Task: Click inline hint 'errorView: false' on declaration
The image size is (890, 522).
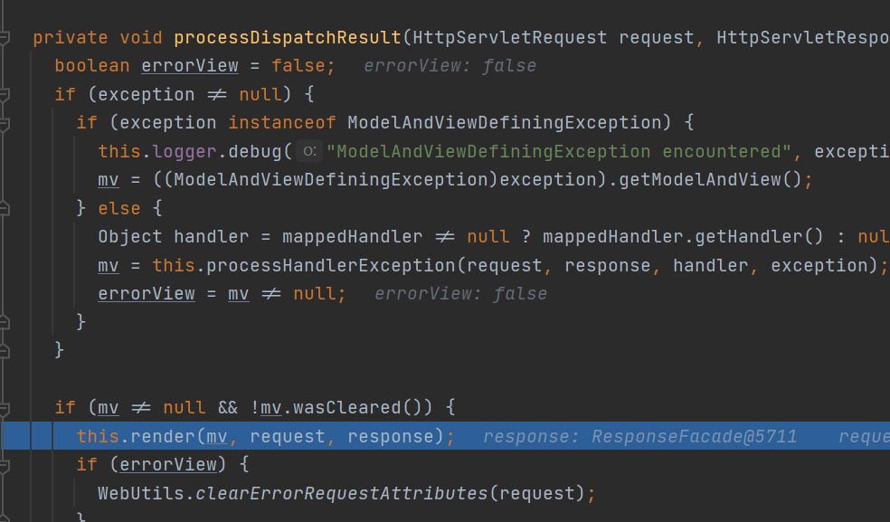Action: pos(450,66)
